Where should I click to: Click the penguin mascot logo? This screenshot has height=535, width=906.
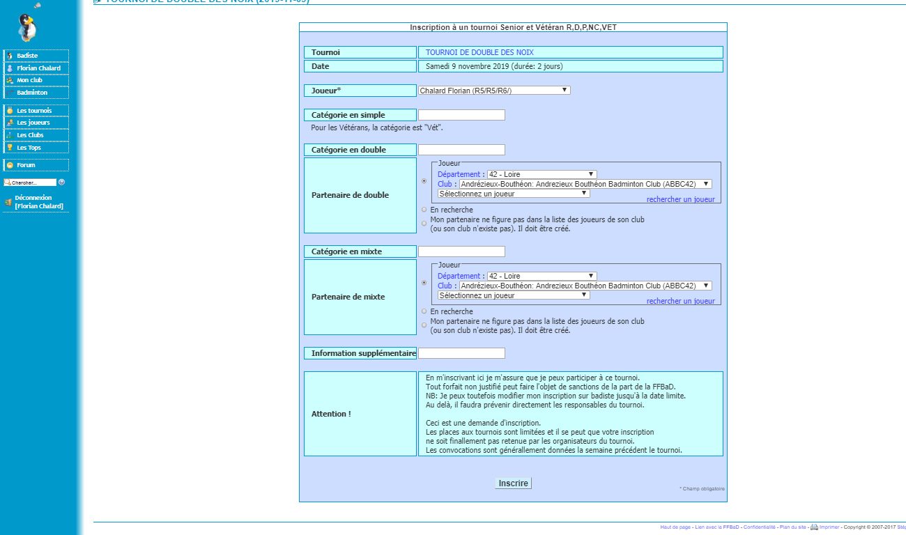(x=26, y=28)
